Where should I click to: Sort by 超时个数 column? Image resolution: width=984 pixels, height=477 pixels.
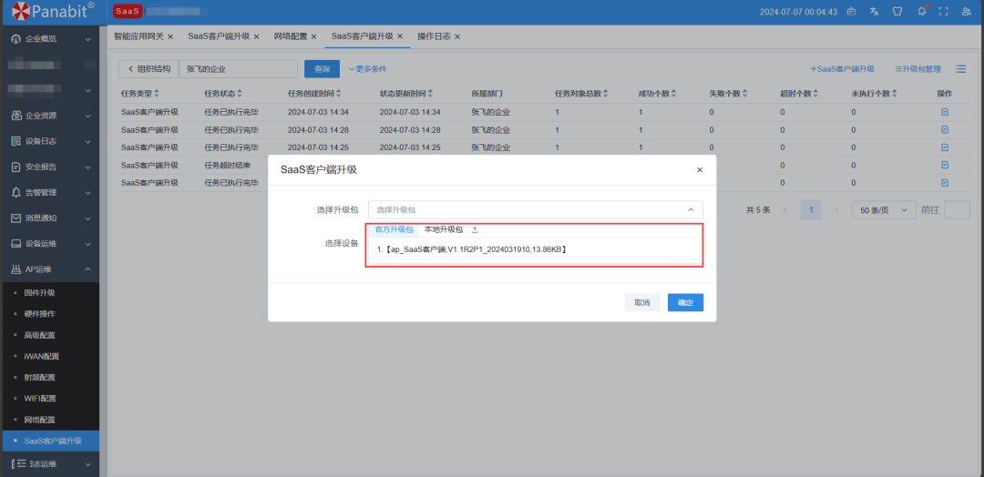pyautogui.click(x=815, y=94)
